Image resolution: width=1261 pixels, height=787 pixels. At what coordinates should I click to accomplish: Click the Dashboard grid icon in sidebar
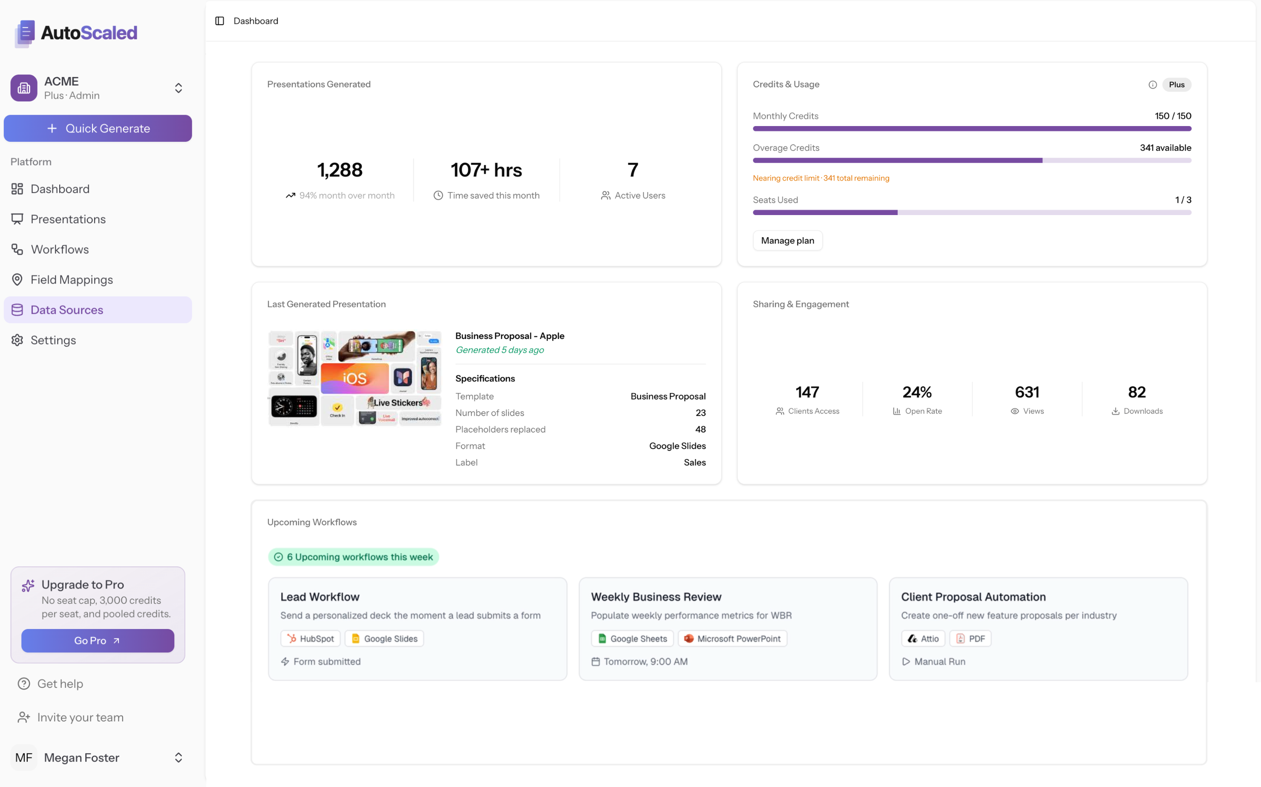(x=17, y=189)
